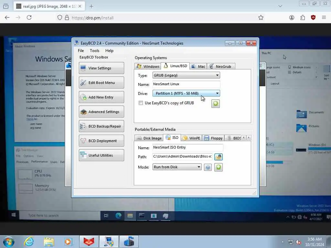Open the Edit Boot Menu section
This screenshot has height=248, width=331.
pyautogui.click(x=101, y=82)
